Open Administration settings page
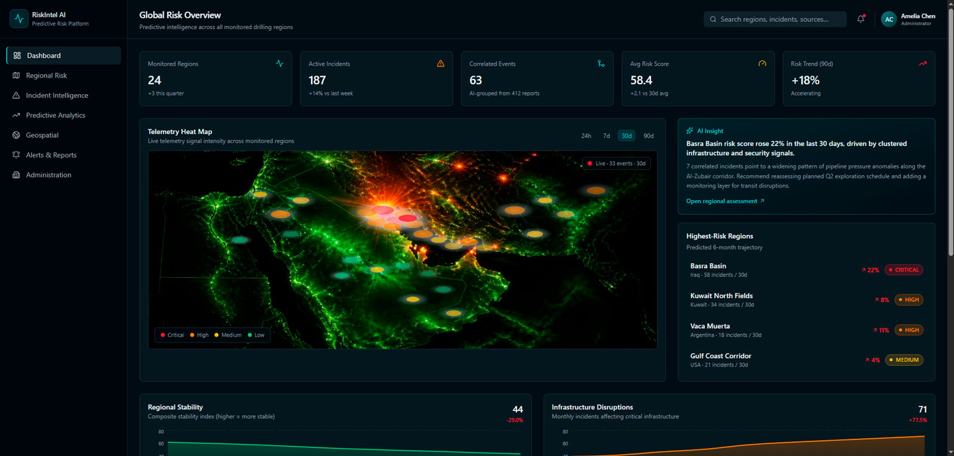 [64, 175]
